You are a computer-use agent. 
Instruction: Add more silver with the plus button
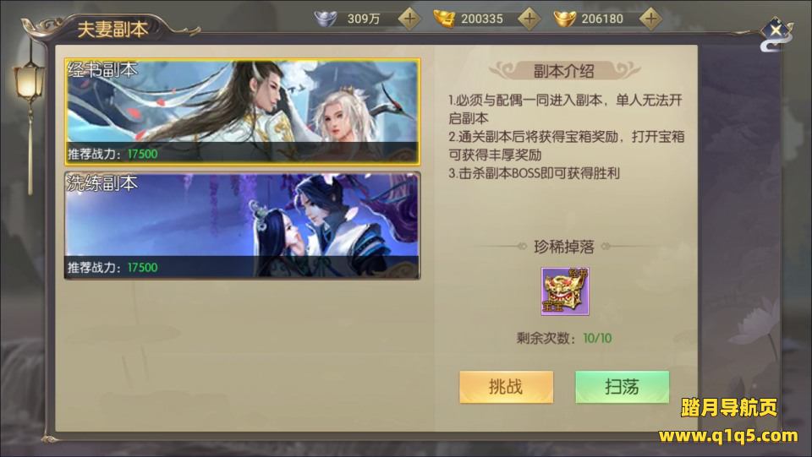click(x=409, y=19)
